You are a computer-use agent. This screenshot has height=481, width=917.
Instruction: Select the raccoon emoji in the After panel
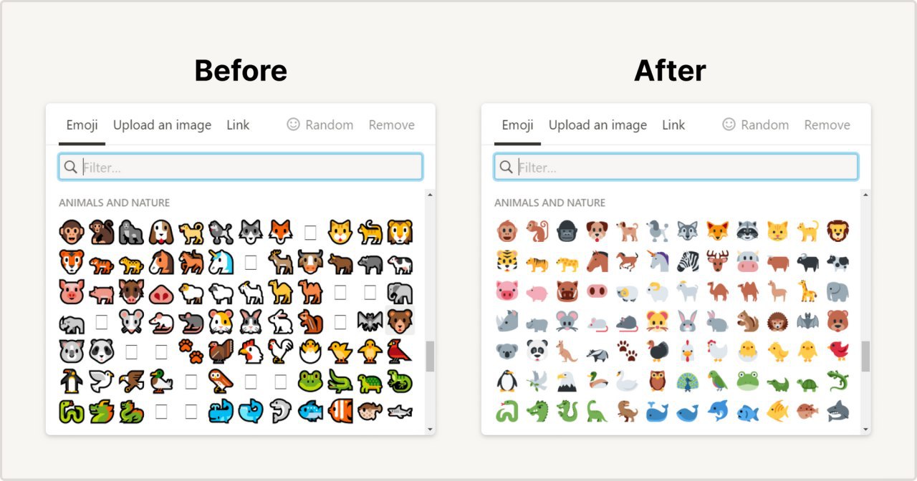(747, 231)
